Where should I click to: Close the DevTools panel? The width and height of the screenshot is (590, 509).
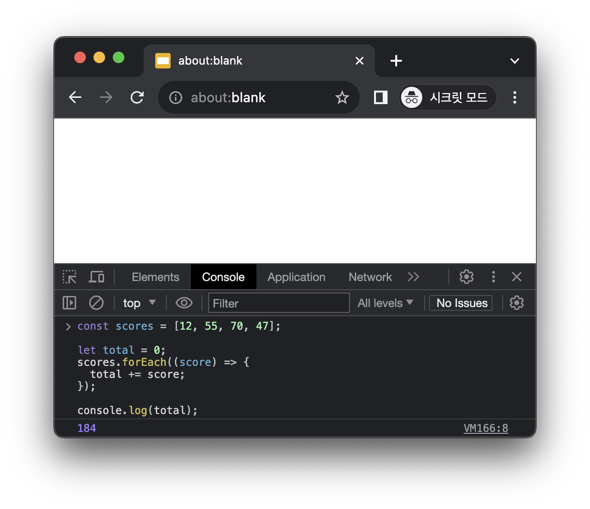[517, 277]
